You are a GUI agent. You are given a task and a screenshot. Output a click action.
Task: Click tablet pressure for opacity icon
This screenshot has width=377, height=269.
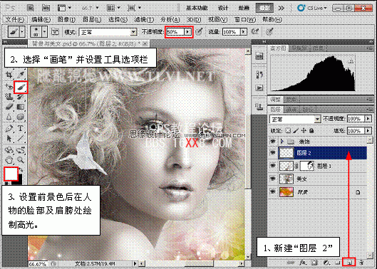(200, 31)
